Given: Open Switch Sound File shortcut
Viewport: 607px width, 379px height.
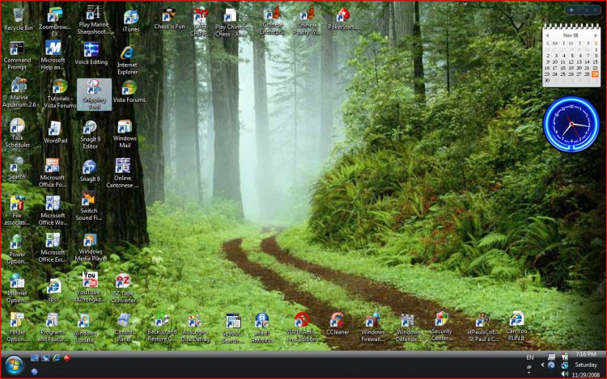Looking at the screenshot, I should pyautogui.click(x=89, y=206).
